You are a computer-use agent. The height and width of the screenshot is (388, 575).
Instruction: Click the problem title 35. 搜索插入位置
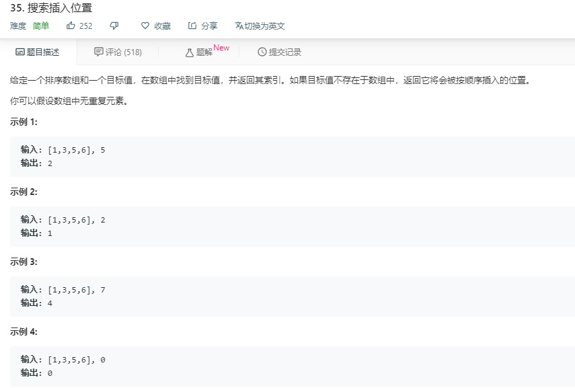pyautogui.click(x=51, y=7)
